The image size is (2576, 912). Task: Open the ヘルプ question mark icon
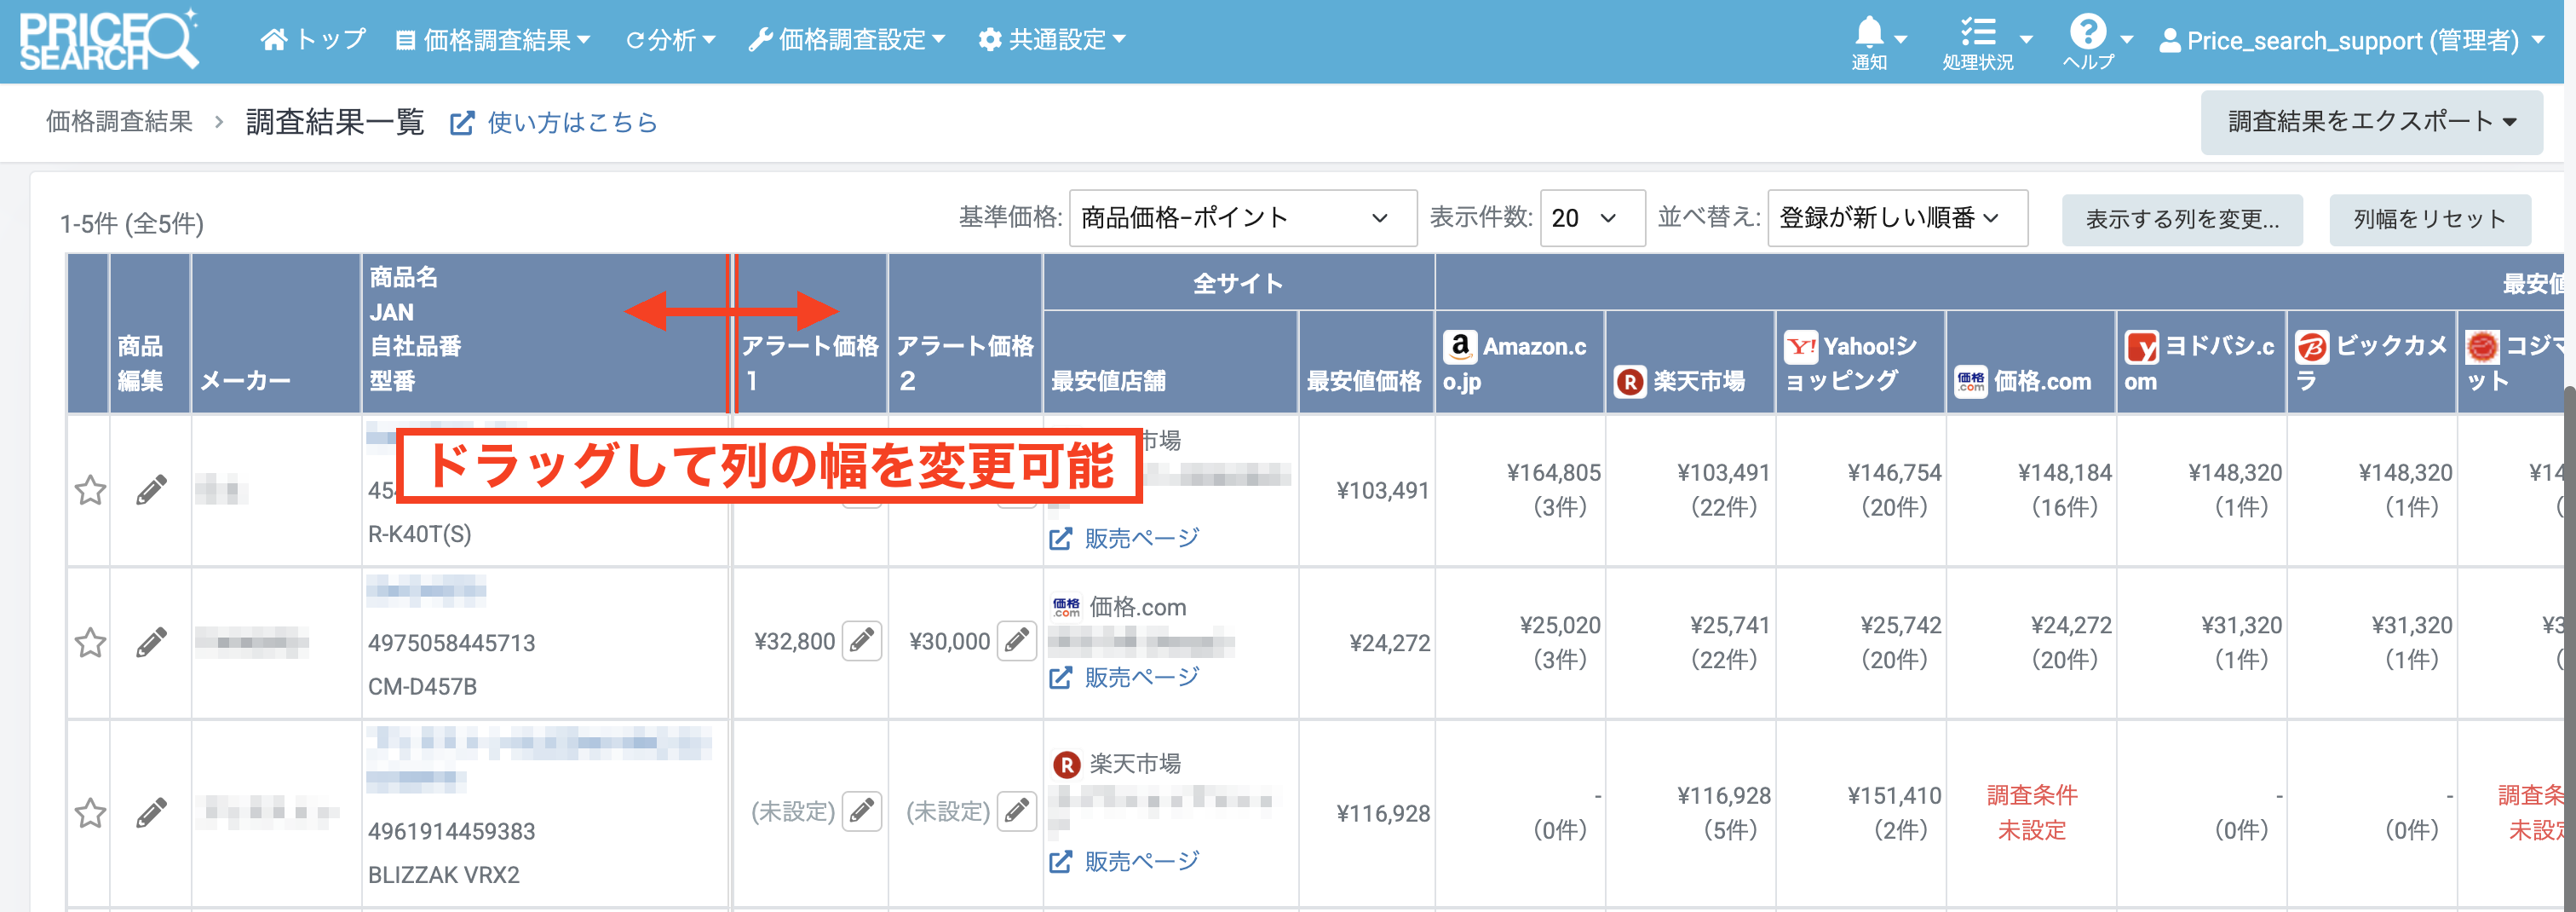coord(2097,41)
